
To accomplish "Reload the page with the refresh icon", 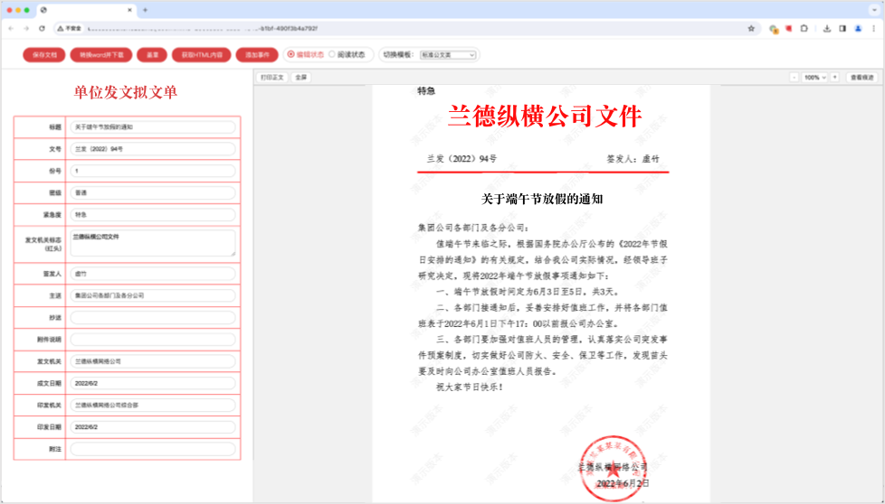I will pos(42,28).
